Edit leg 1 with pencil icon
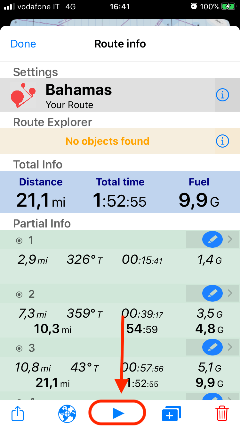Screen dimensions: 240x428 point(212,240)
